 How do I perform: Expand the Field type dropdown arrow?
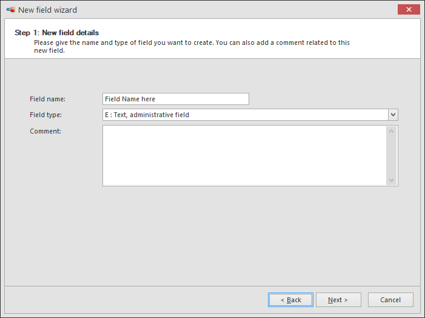393,115
